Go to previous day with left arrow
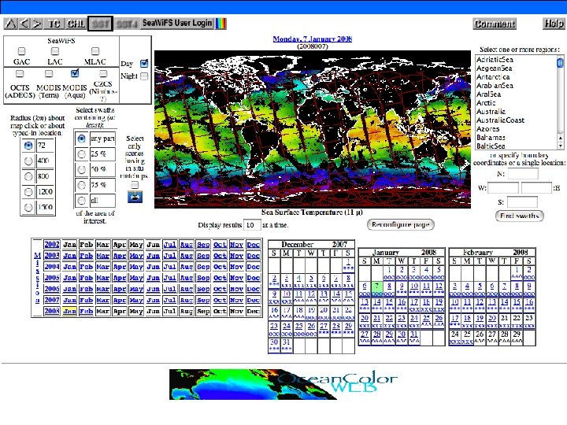The height and width of the screenshot is (425, 567). [x=24, y=24]
